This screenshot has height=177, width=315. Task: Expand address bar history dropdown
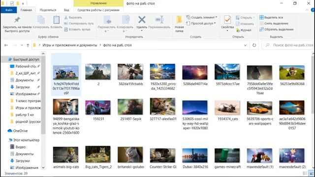pyautogui.click(x=245, y=45)
